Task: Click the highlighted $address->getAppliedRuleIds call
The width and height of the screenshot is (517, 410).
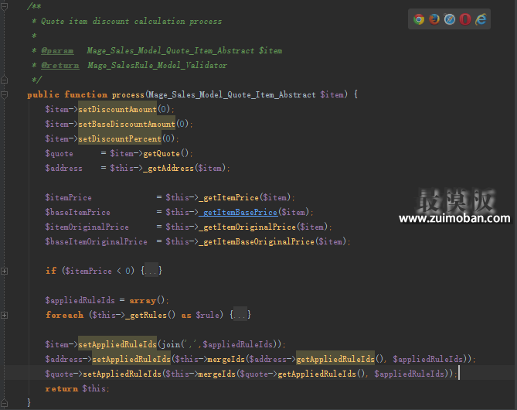Action: click(x=335, y=359)
